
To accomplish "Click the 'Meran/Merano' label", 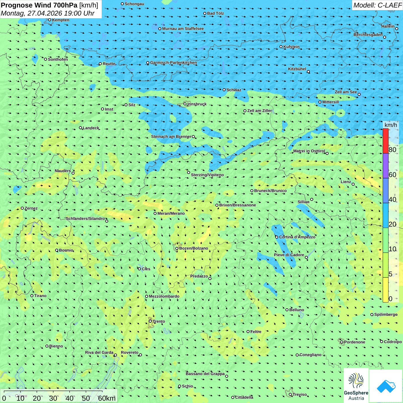I will coord(171,213).
